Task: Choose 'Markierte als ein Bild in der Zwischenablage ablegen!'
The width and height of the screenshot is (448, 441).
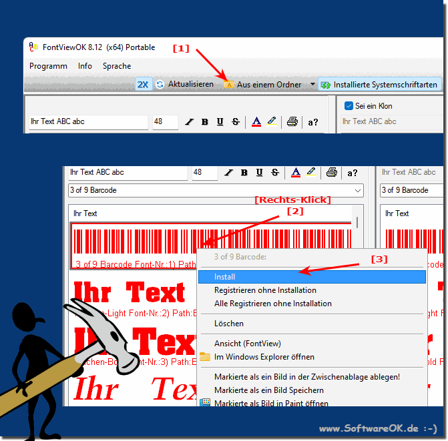Action: click(312, 377)
